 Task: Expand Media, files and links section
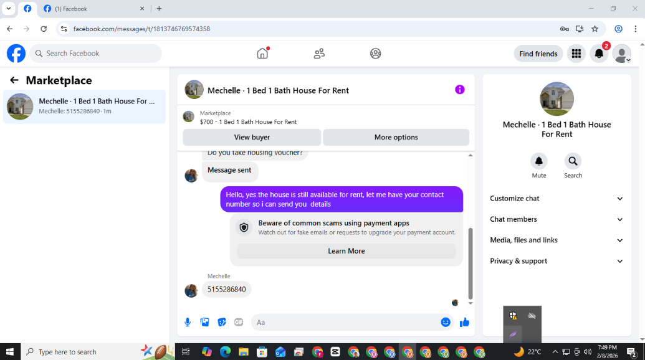(557, 240)
